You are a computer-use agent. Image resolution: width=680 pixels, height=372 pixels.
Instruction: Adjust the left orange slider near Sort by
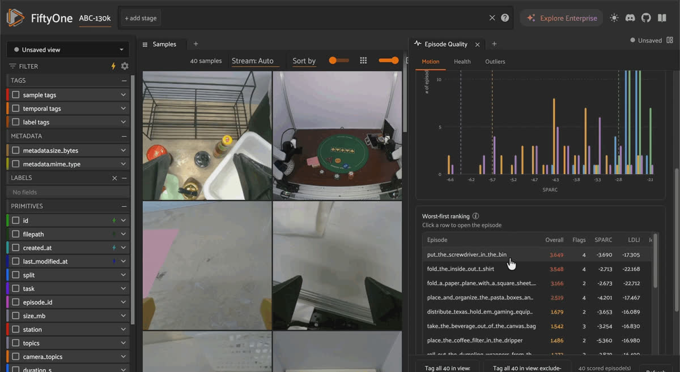[x=339, y=60]
